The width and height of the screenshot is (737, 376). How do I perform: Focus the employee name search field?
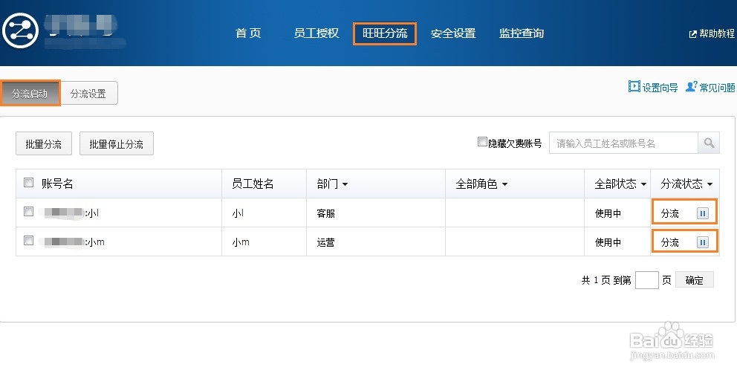tap(624, 143)
